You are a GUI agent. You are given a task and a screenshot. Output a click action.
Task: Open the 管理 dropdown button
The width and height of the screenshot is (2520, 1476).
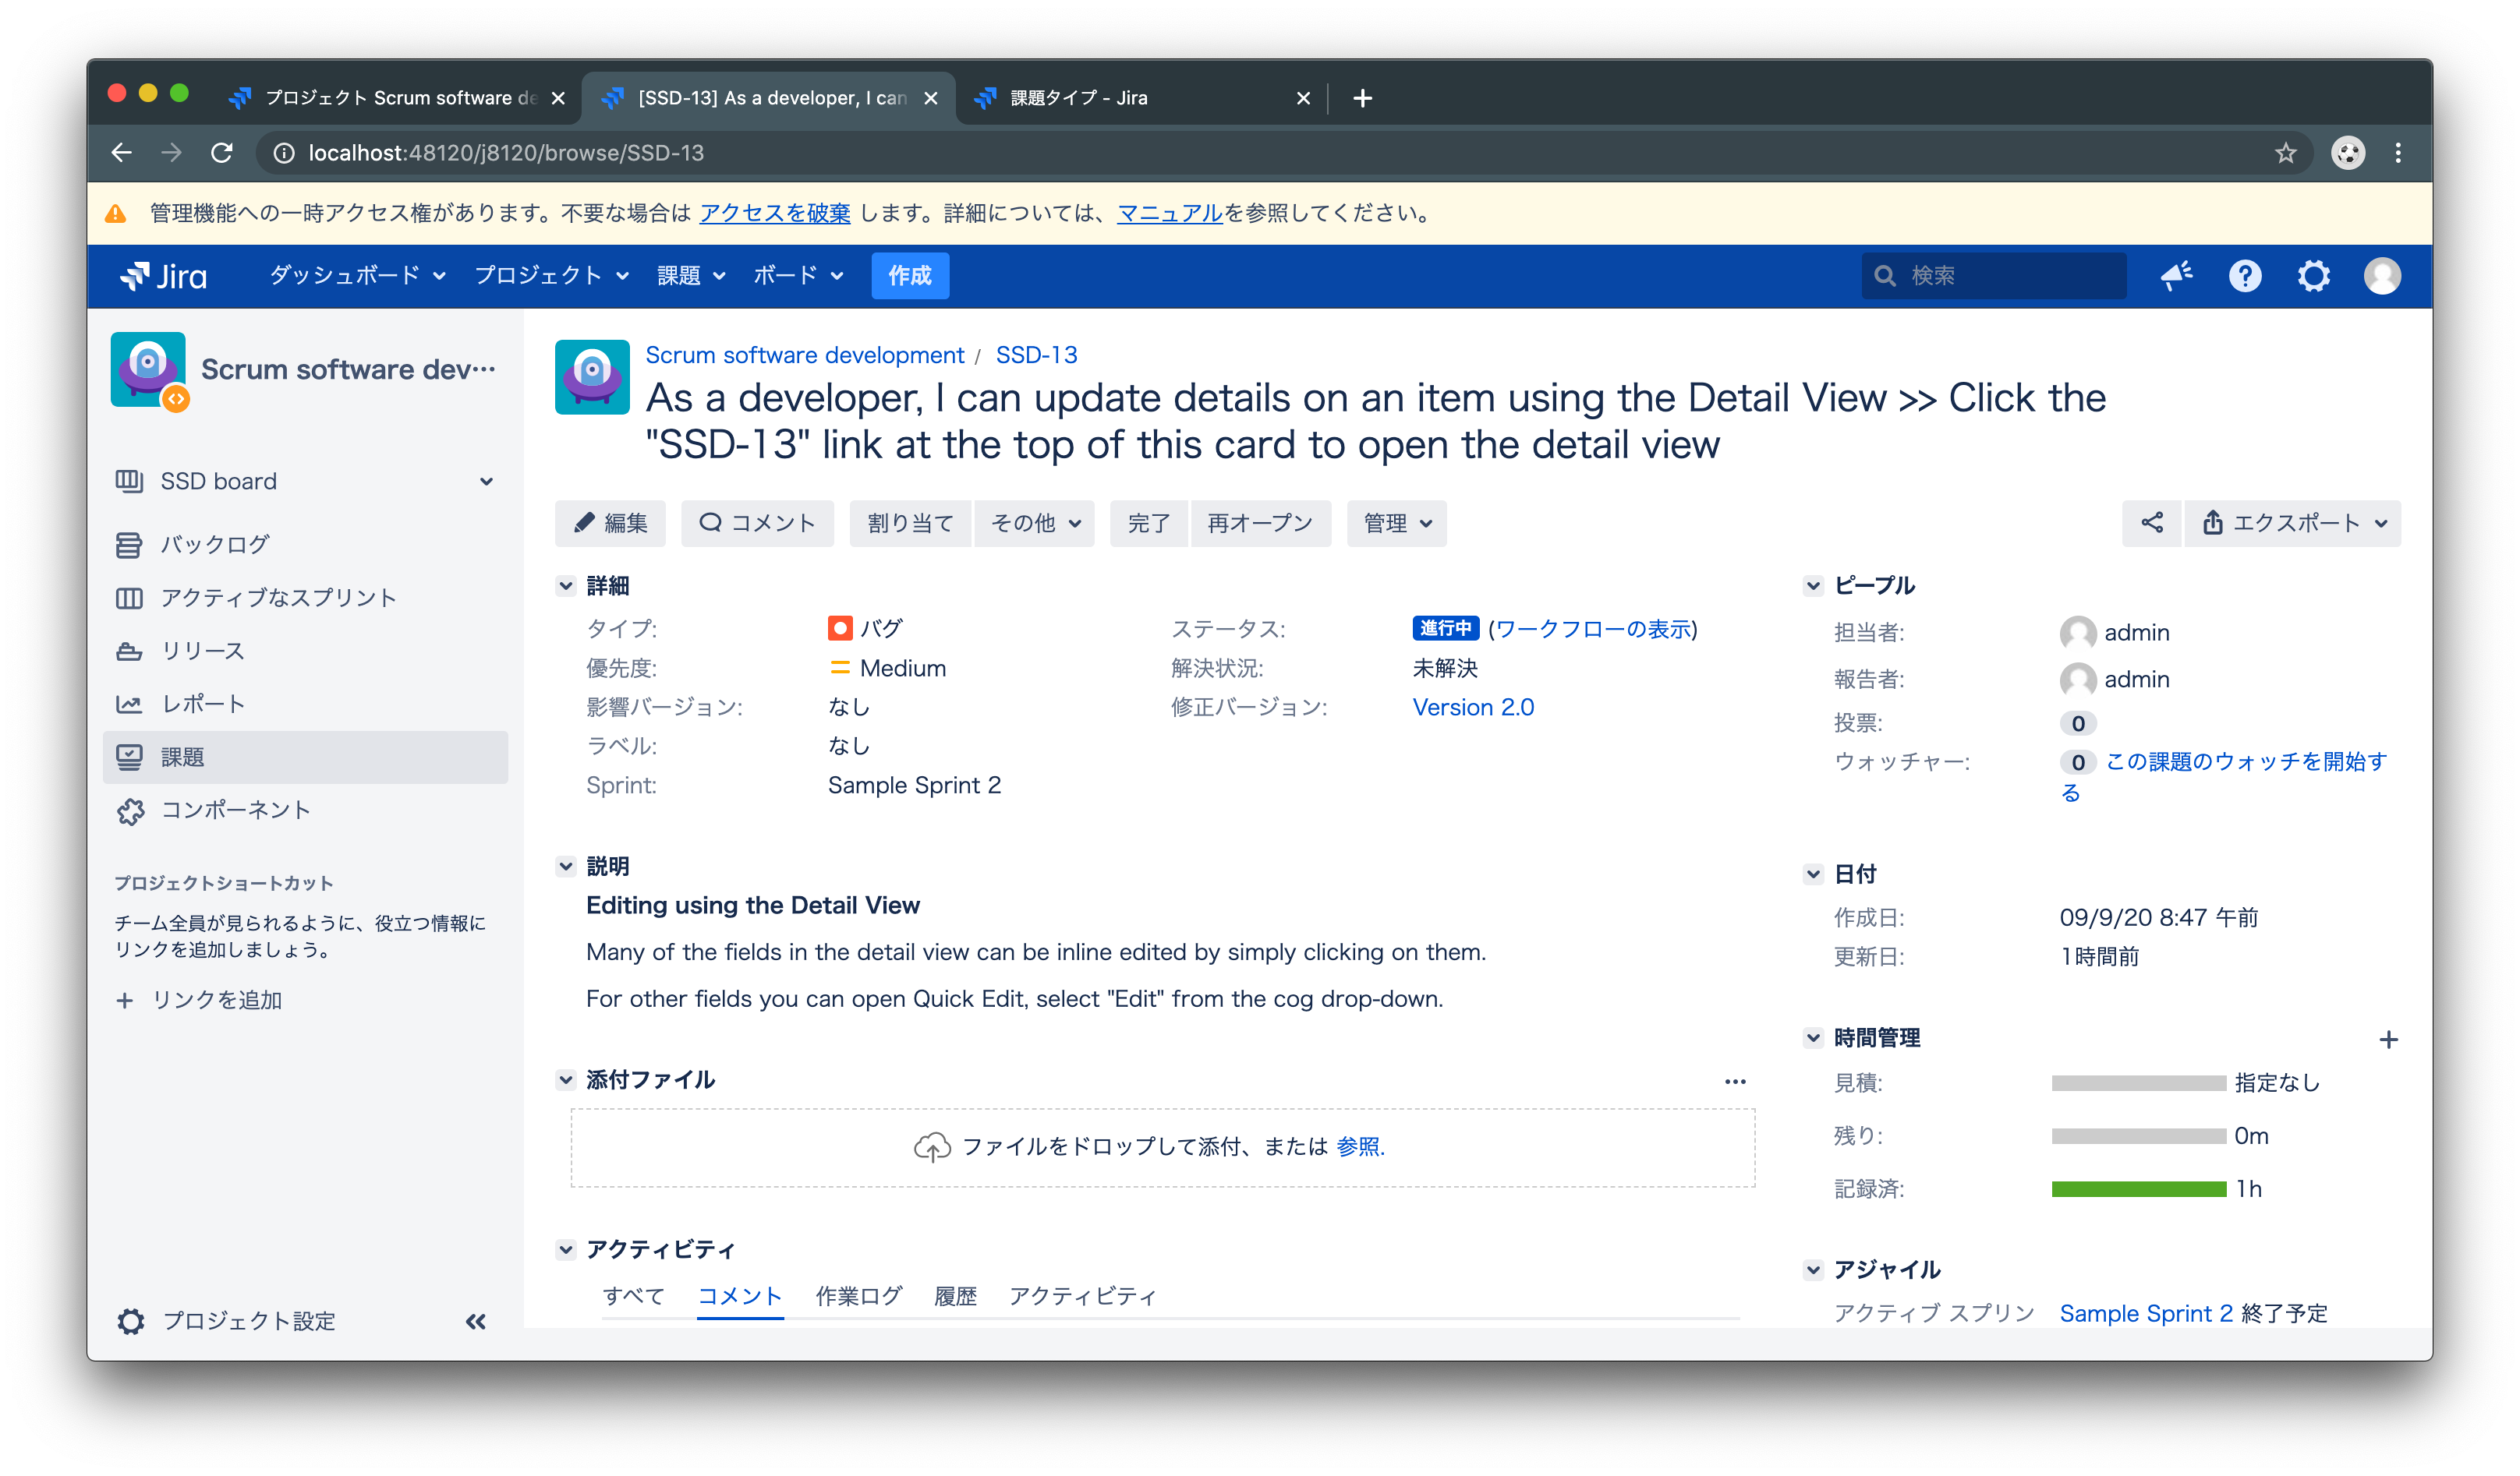pos(1397,523)
